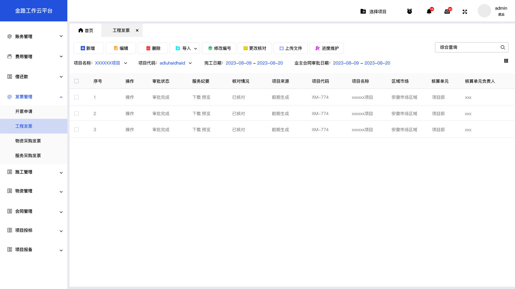Click the 合同管理 list icon

10,211
